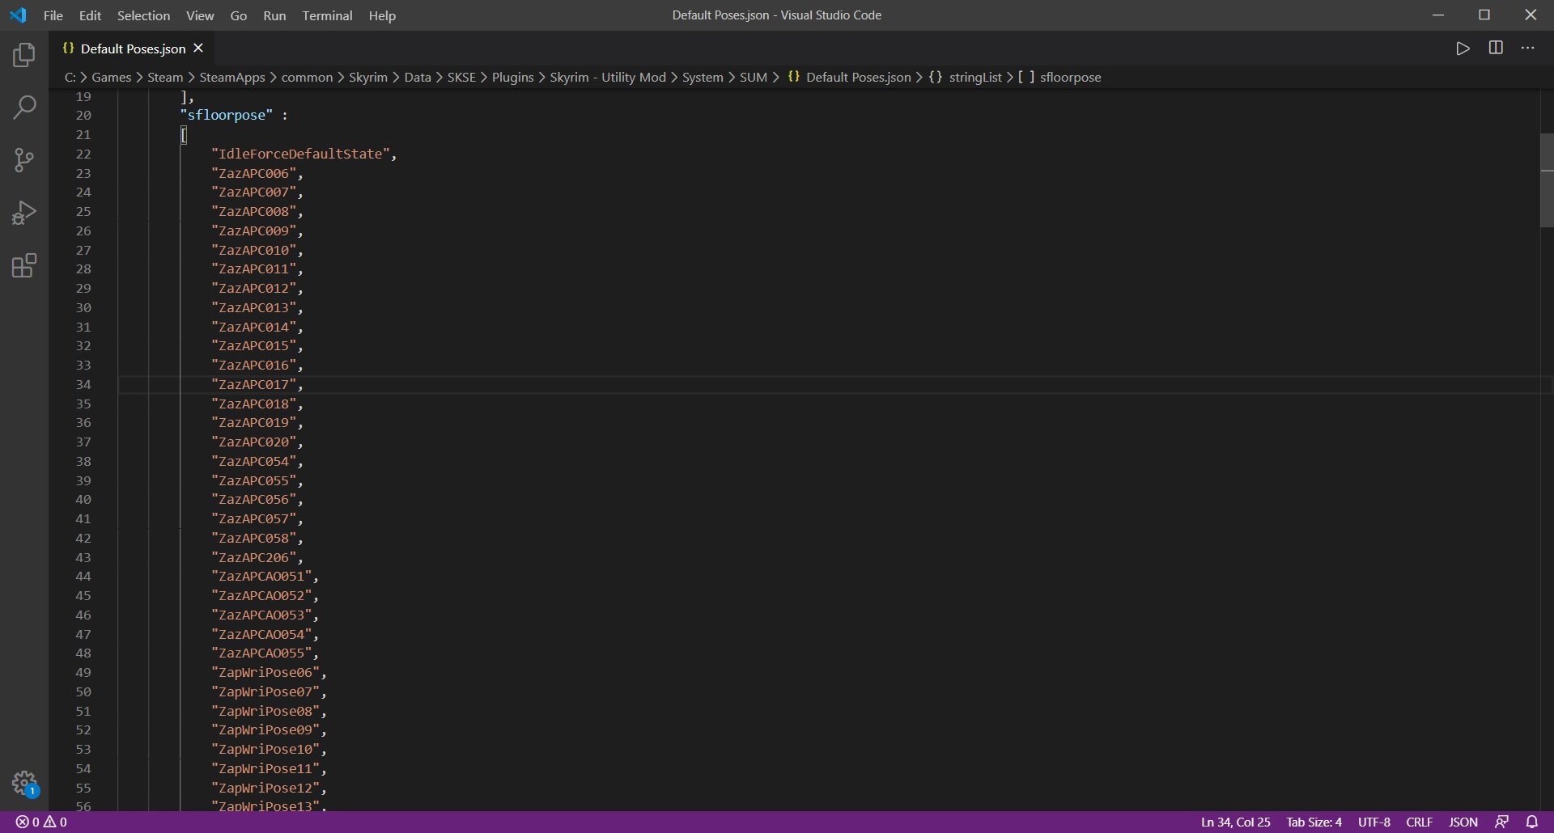The width and height of the screenshot is (1554, 833).
Task: Open the Extensions view
Action: (x=24, y=265)
